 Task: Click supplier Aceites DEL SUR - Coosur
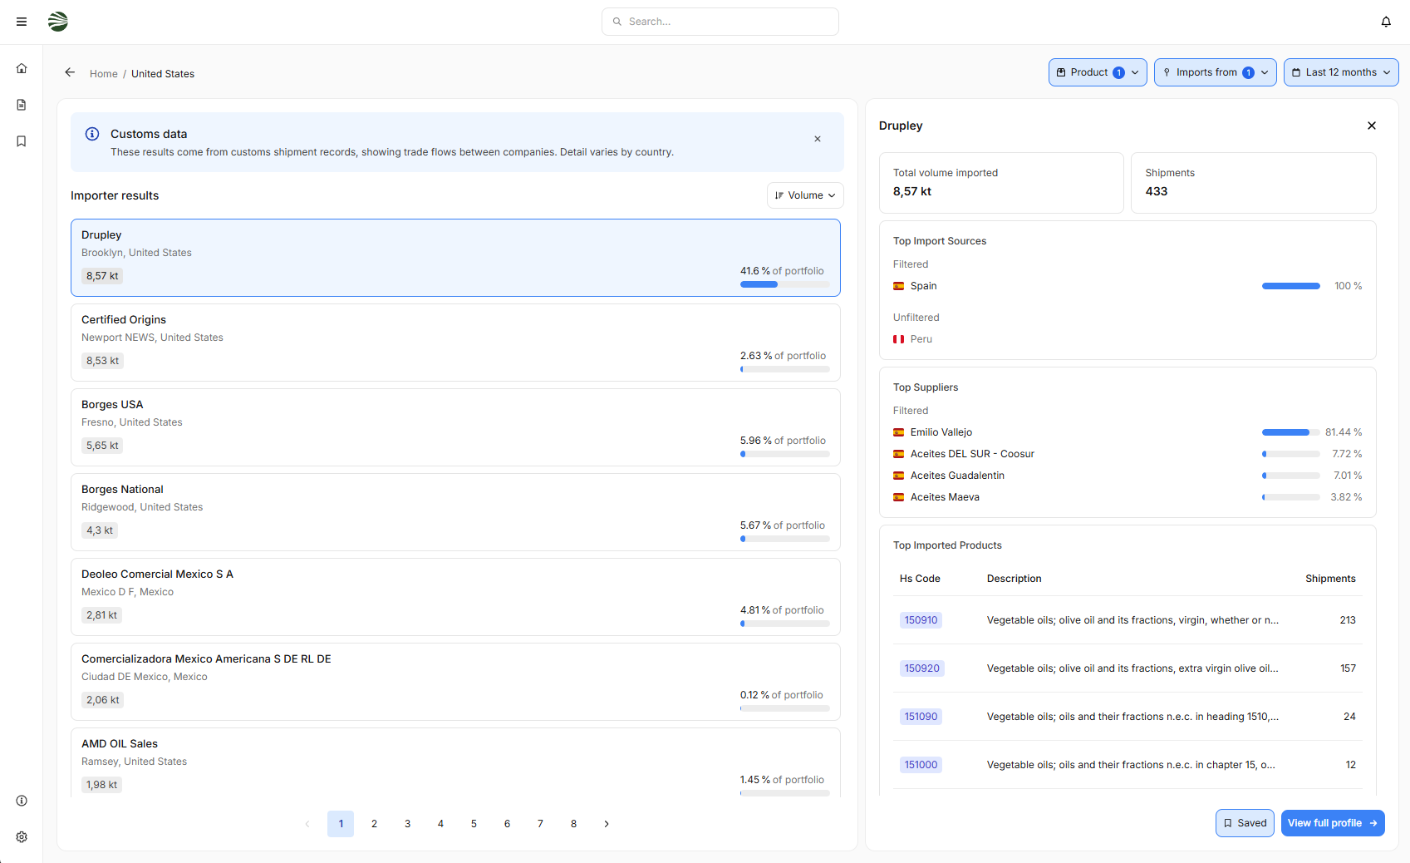point(972,454)
